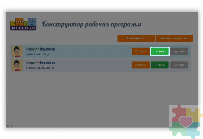Select the 'Мария Ивановна' name above Учитель-логопед
The image size is (203, 139).
[40, 49]
